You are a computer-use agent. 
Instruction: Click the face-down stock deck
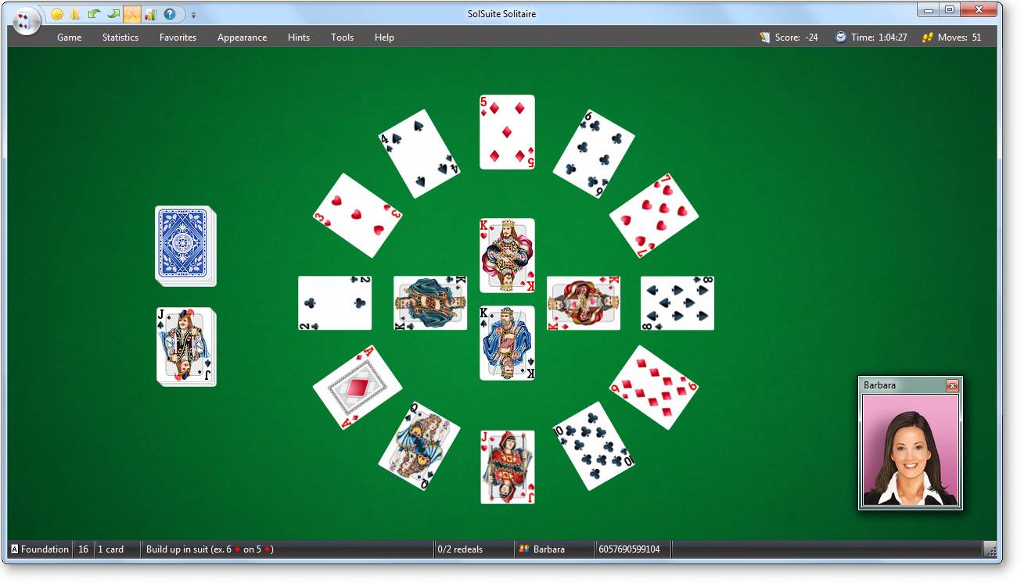click(x=185, y=245)
